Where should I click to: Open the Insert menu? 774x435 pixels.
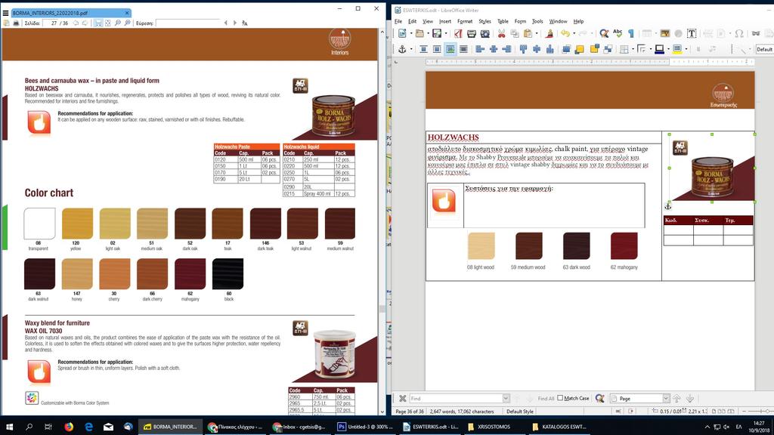(x=444, y=21)
